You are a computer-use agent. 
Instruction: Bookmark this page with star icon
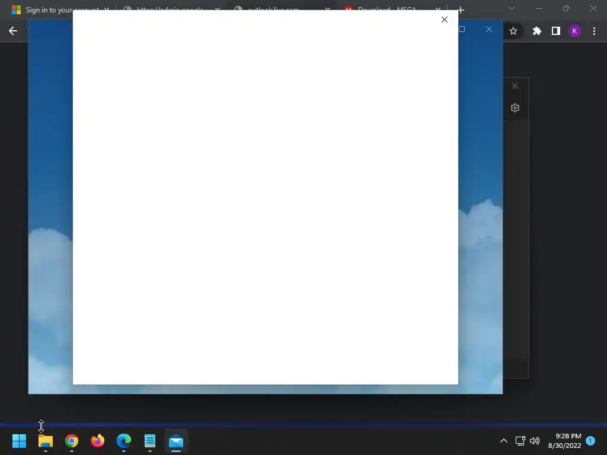(513, 31)
